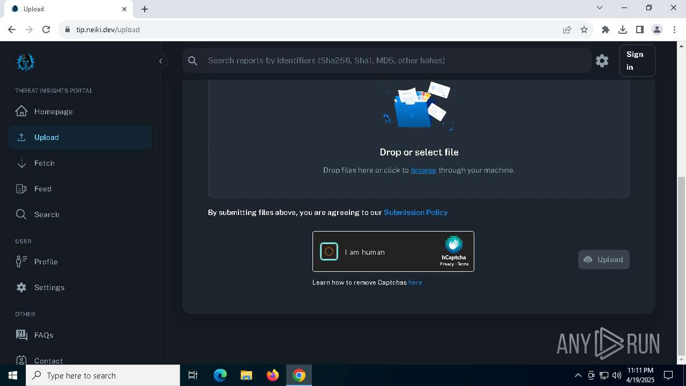Click the hCaptcha logo
This screenshot has height=386, width=686.
coord(454,244)
